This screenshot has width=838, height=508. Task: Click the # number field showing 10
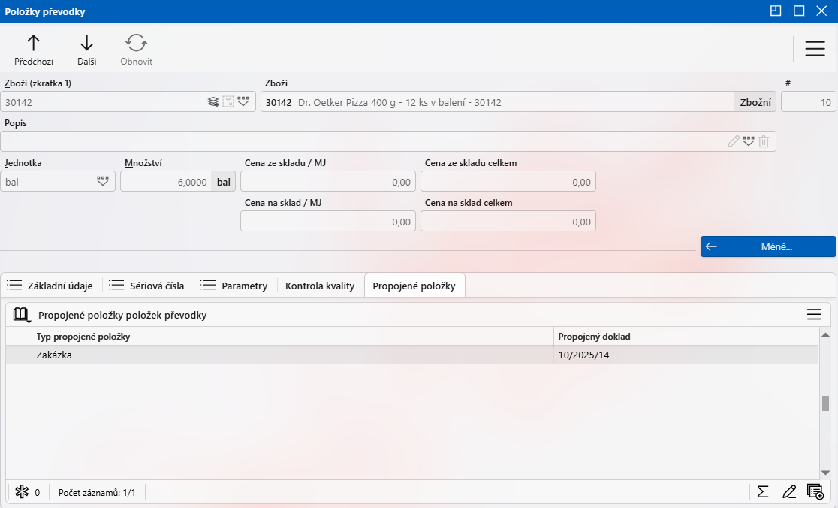click(808, 102)
